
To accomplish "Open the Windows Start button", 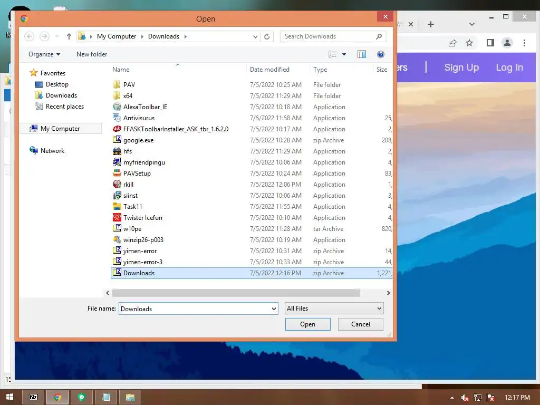I will tap(9, 397).
